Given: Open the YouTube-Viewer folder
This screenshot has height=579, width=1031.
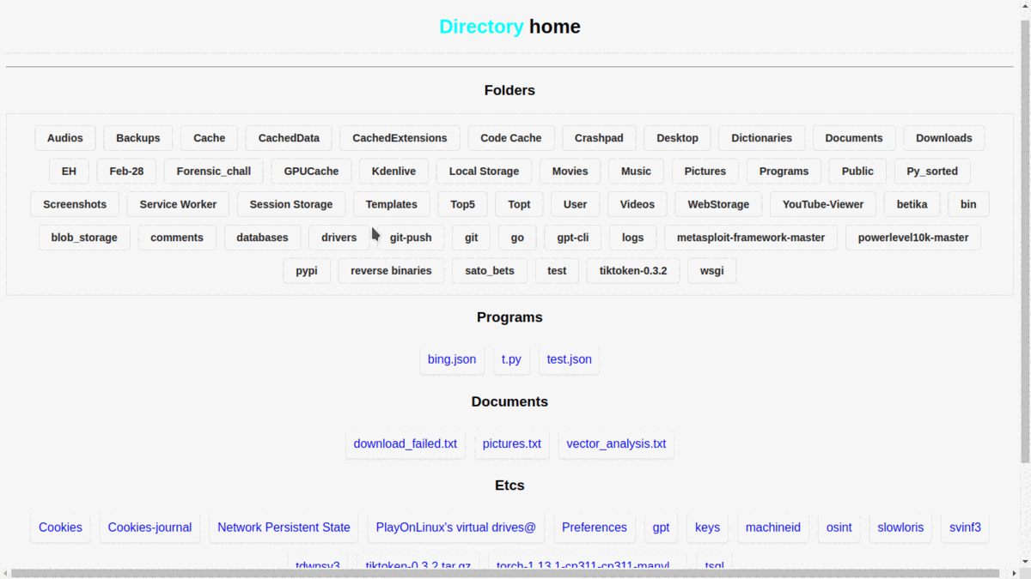Looking at the screenshot, I should pos(823,205).
